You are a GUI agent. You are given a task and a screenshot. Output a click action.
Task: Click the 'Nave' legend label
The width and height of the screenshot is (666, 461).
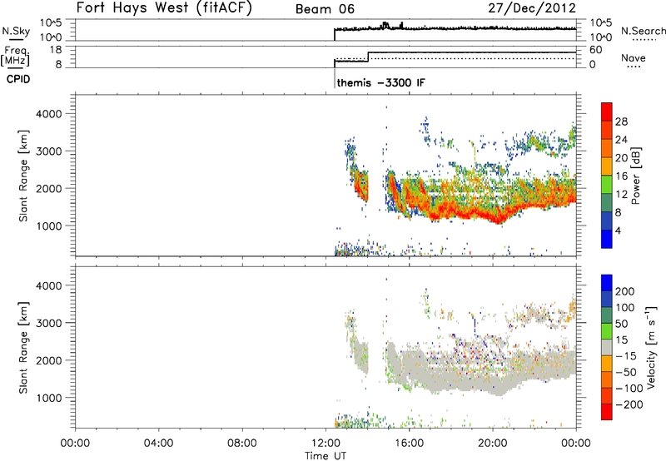click(634, 57)
